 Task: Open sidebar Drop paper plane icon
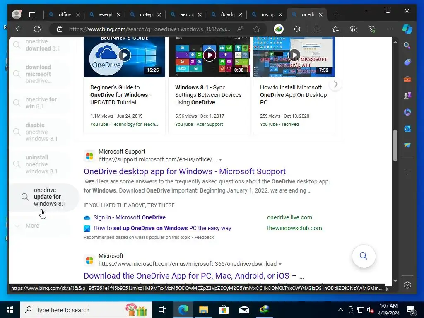(407, 145)
